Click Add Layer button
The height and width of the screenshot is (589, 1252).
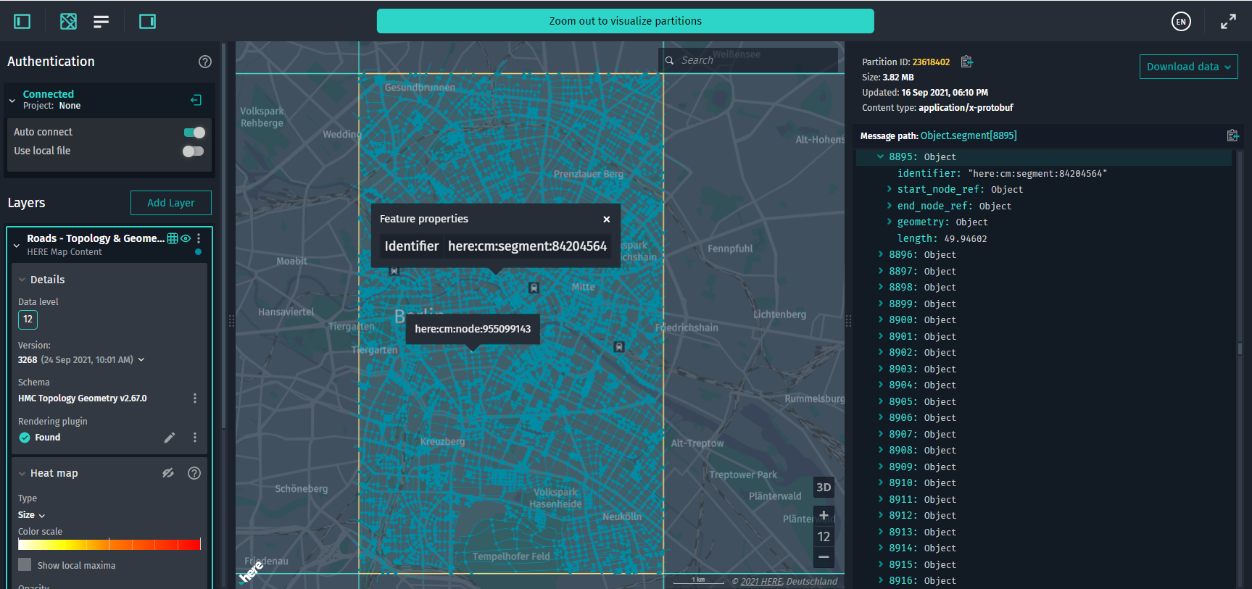pyautogui.click(x=171, y=203)
